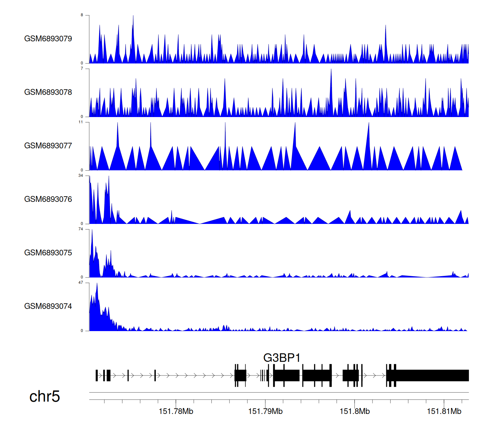The image size is (494, 434).
Task: Click the GSM6893075 track label
Action: [48, 253]
